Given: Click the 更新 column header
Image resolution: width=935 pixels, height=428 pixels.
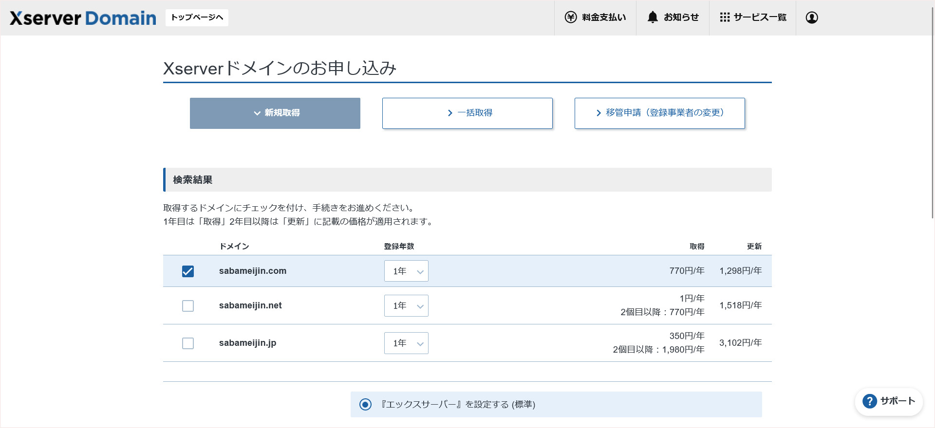Looking at the screenshot, I should tap(754, 247).
